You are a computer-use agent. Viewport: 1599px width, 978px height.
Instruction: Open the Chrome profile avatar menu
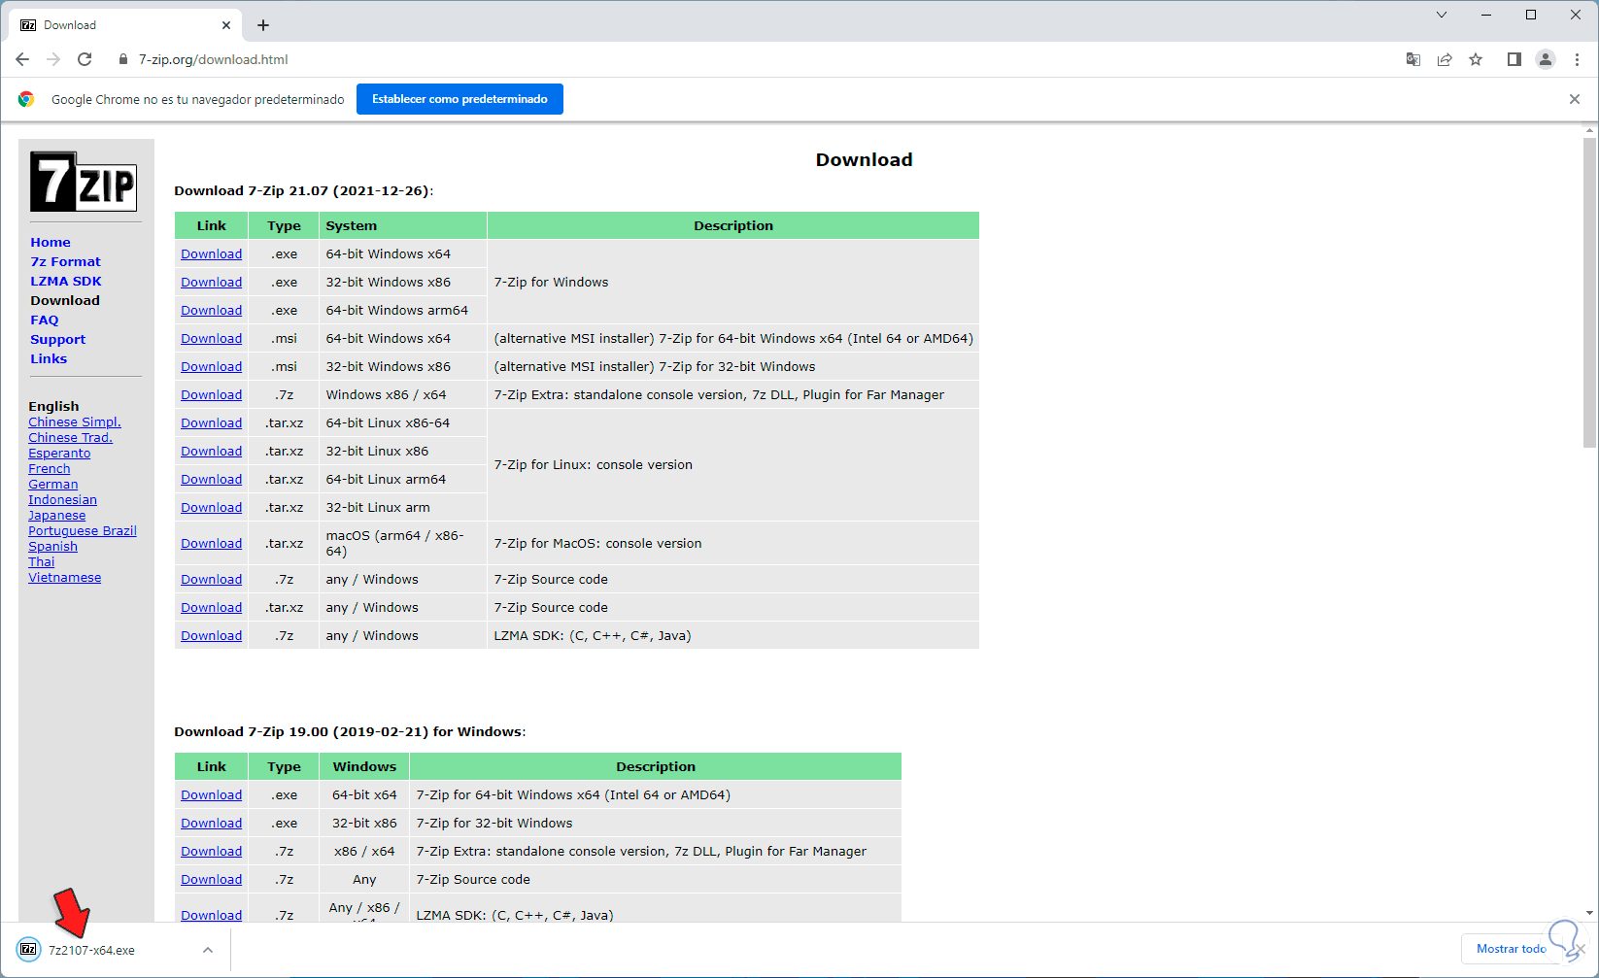(x=1545, y=59)
